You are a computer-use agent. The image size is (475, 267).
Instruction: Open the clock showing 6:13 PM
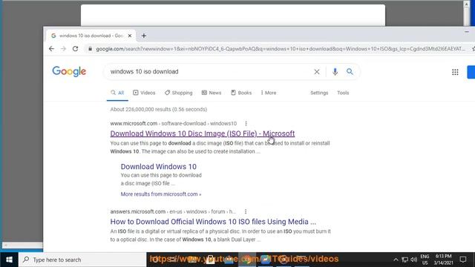443,260
